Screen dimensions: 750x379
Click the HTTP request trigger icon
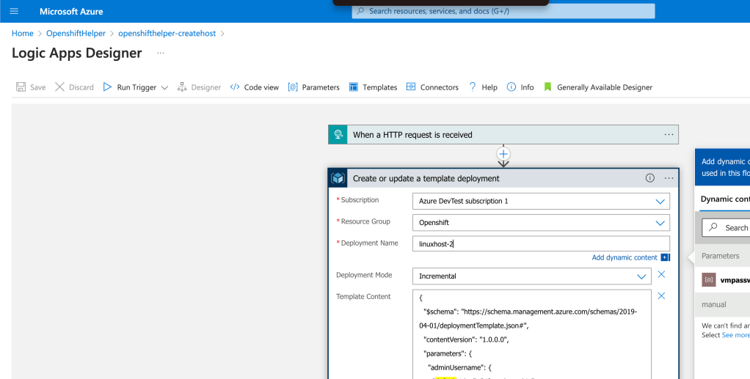click(338, 135)
